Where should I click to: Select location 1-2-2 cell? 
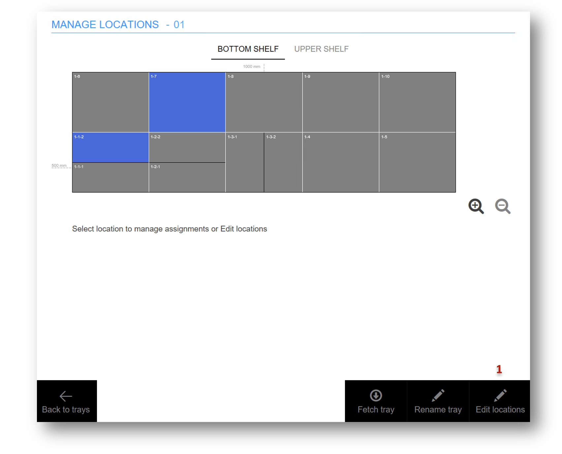187,147
